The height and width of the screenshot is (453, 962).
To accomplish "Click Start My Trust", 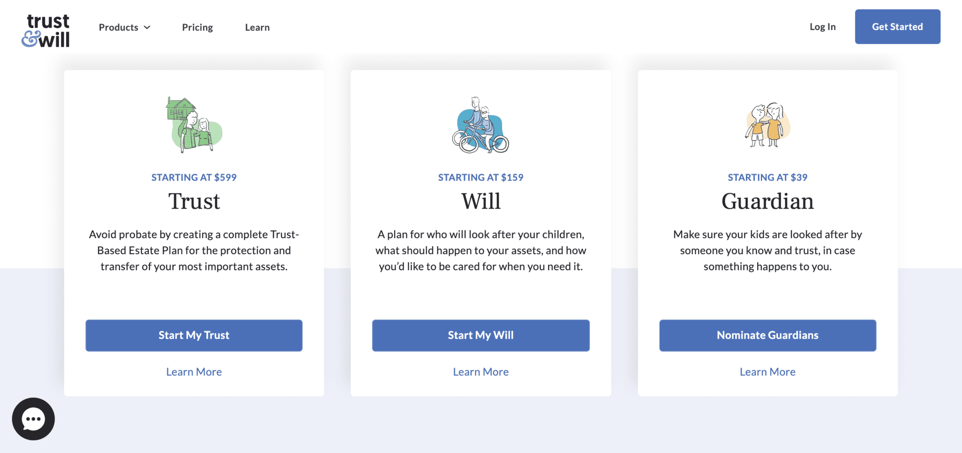I will tap(194, 335).
